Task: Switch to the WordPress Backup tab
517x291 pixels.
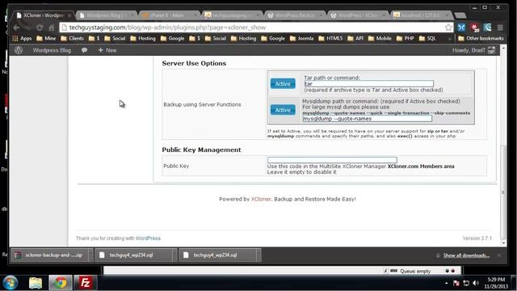Action: 294,15
